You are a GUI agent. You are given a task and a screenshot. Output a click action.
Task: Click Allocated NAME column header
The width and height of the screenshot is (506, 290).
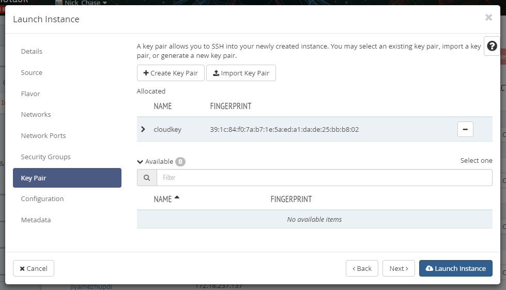click(x=163, y=106)
